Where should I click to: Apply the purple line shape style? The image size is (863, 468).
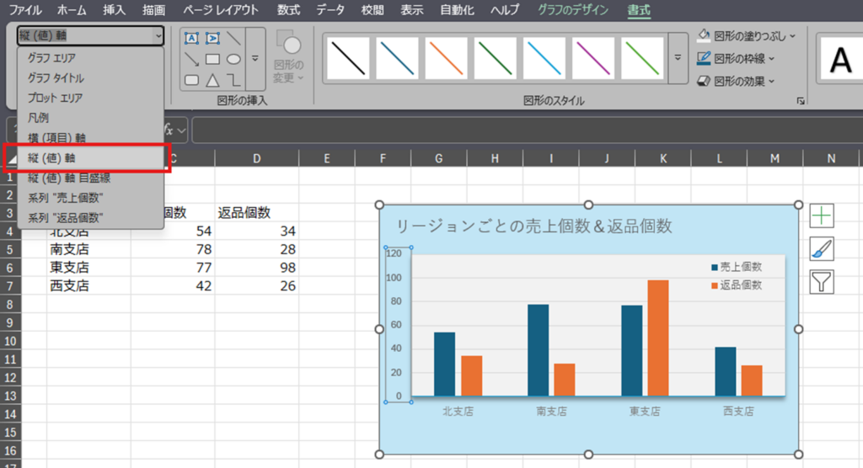click(x=592, y=59)
